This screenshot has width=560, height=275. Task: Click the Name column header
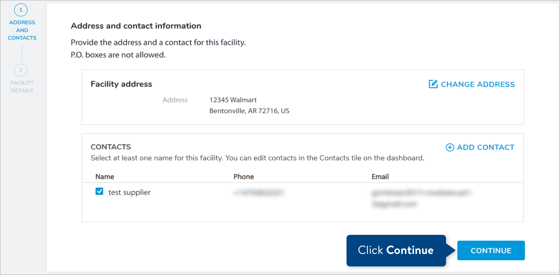click(104, 177)
